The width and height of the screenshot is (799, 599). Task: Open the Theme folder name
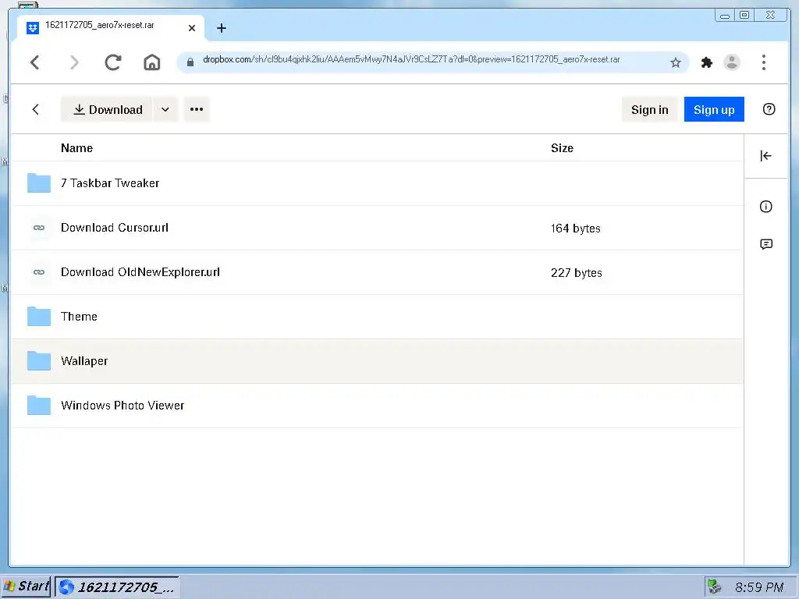click(79, 317)
